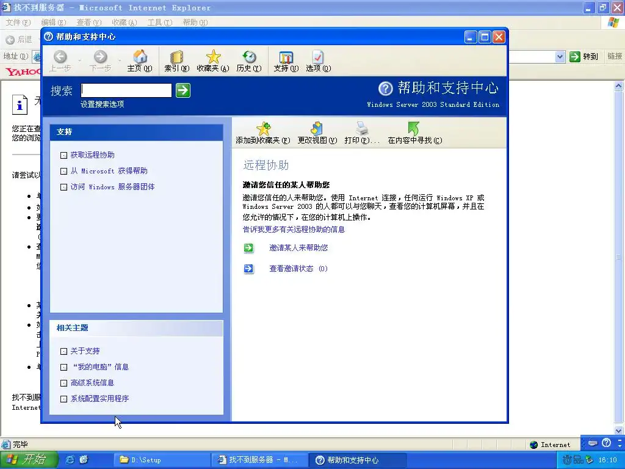This screenshot has height=469, width=625.
Task: Open Favorites (收藏夹) star icon
Action: [x=213, y=57]
